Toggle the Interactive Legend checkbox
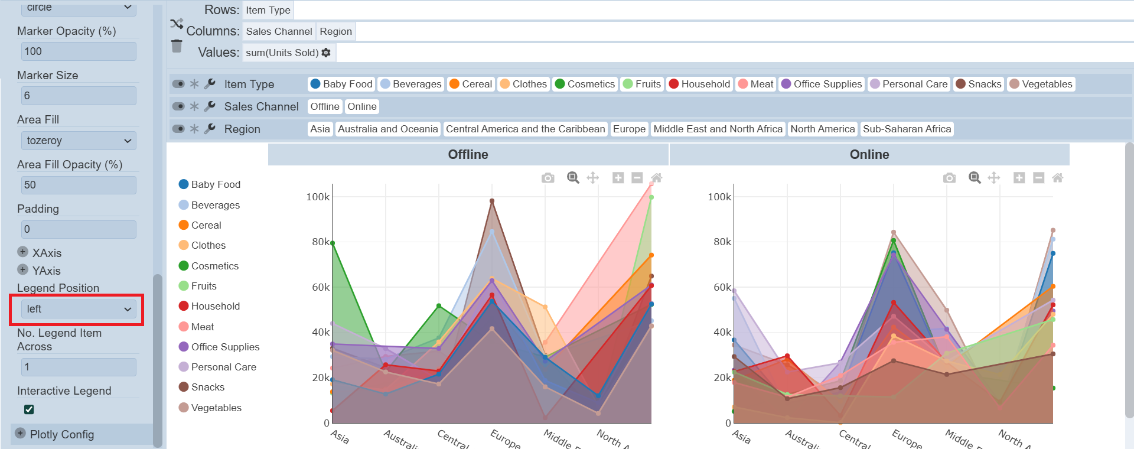Screen dimensions: 1134x449 (29, 409)
